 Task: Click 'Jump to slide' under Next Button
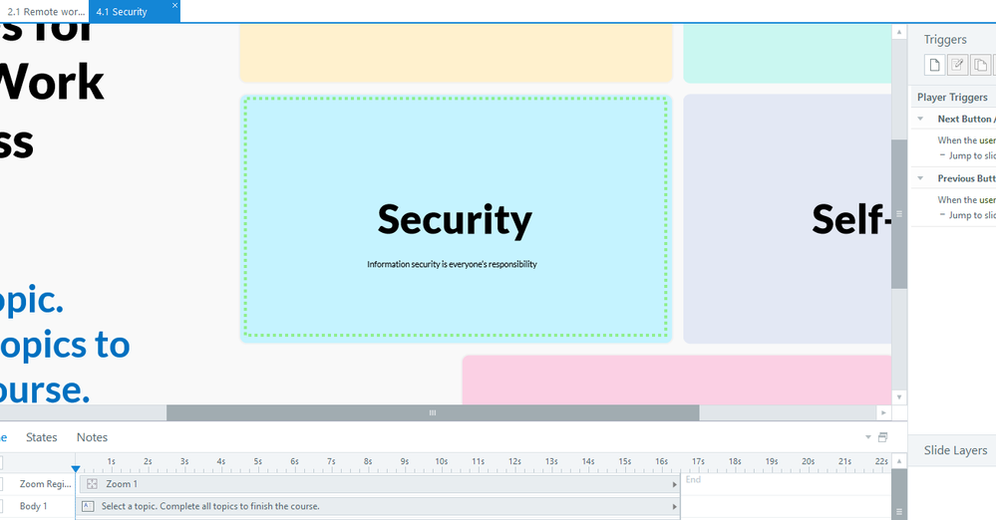click(972, 155)
